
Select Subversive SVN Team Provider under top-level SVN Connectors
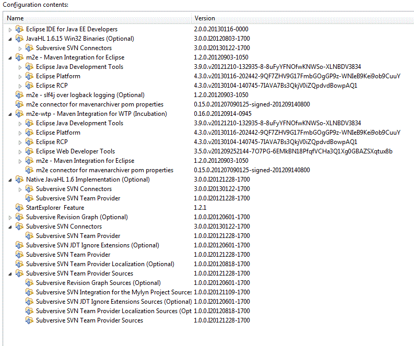point(78,236)
